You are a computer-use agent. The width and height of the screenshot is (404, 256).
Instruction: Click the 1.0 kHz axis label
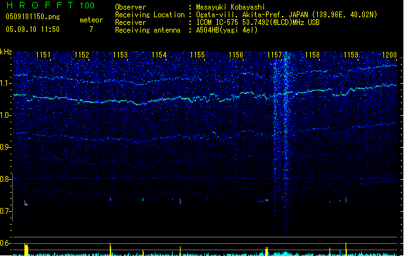coord(6,115)
